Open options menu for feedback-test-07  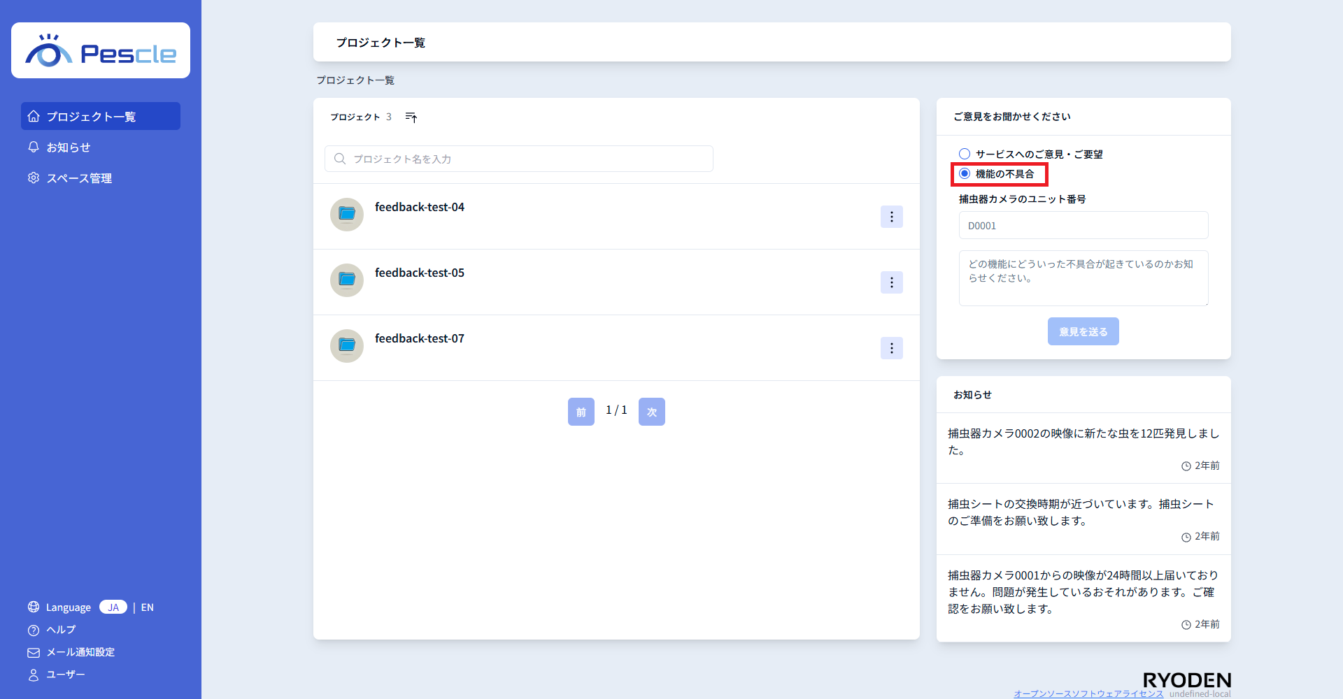click(x=891, y=348)
